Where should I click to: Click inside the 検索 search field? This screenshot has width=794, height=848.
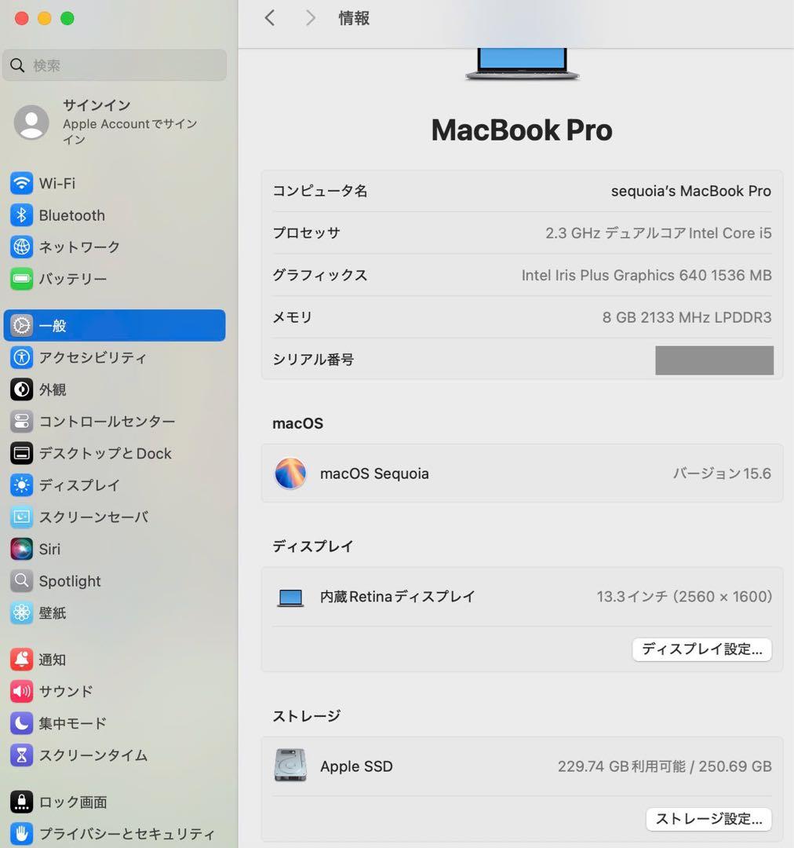114,65
